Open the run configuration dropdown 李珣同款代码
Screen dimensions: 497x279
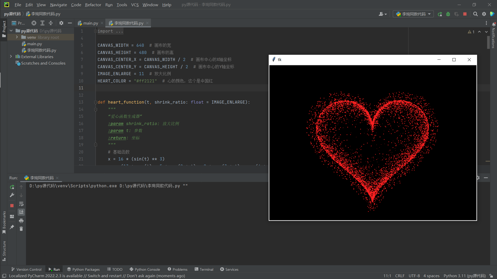[x=413, y=14]
